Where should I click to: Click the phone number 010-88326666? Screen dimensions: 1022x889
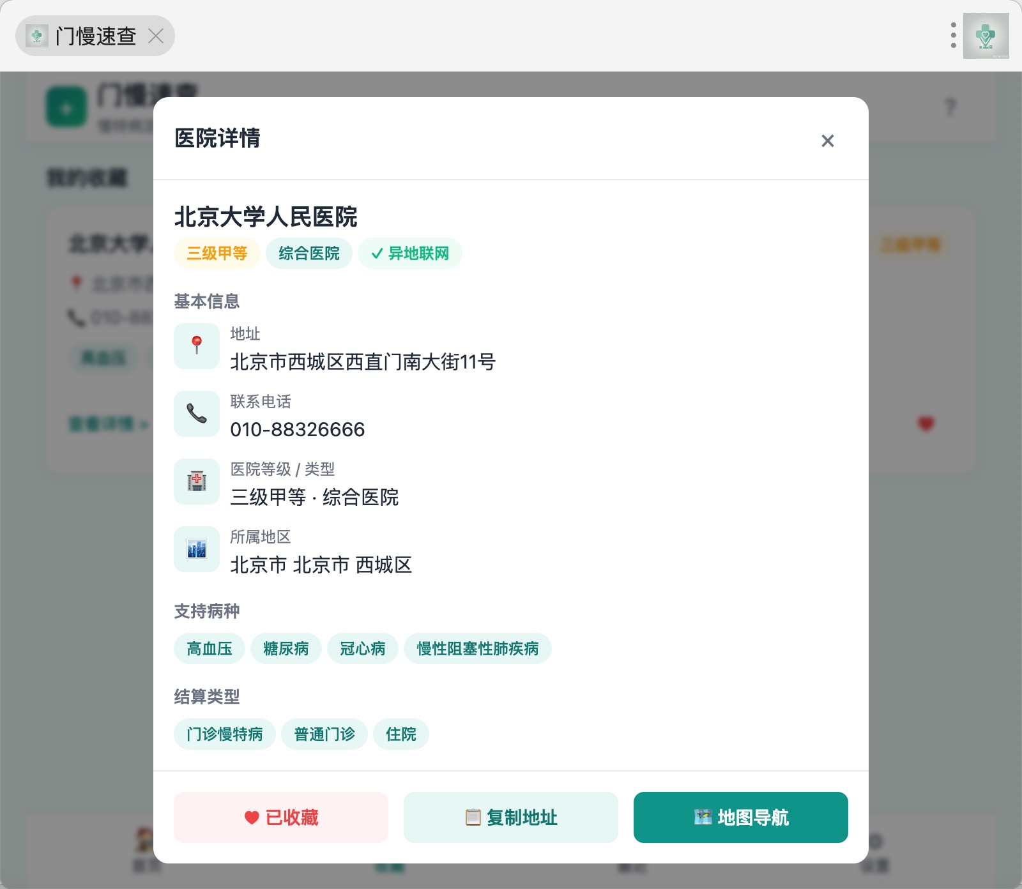[298, 430]
